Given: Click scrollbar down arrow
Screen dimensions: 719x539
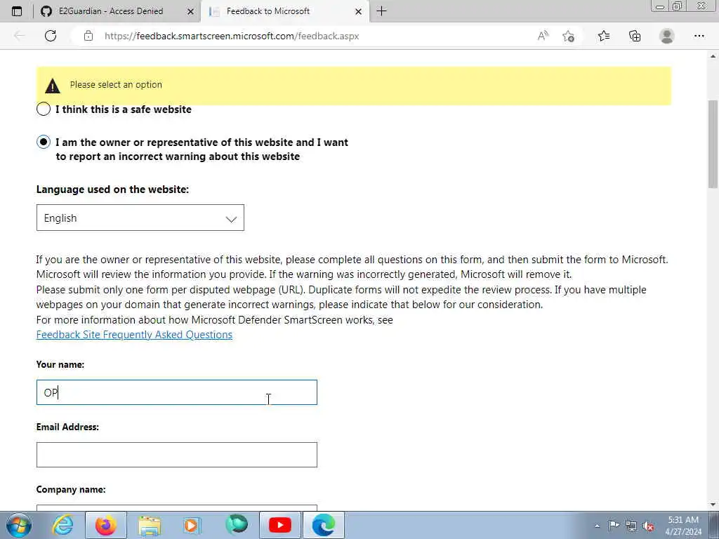Looking at the screenshot, I should pyautogui.click(x=713, y=505).
